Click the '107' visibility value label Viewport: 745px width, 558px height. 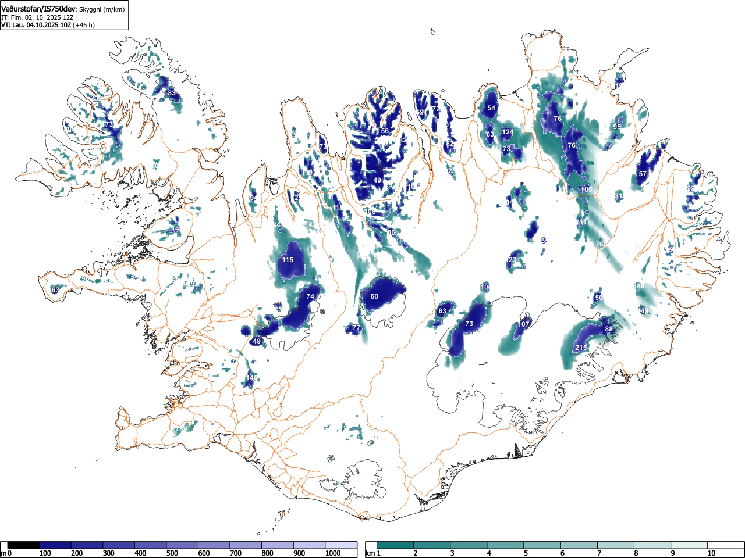tap(524, 324)
